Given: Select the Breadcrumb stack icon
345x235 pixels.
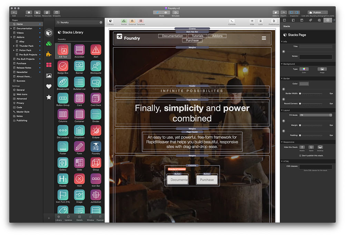Looking at the screenshot, I should pyautogui.click(x=63, y=82).
